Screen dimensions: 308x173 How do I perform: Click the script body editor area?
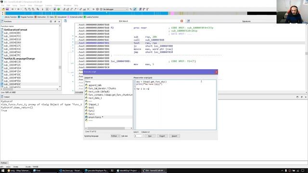click(176, 105)
